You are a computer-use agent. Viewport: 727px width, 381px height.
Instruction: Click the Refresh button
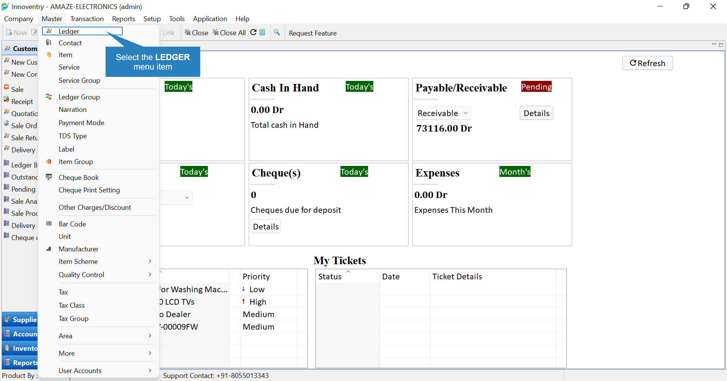(x=647, y=63)
